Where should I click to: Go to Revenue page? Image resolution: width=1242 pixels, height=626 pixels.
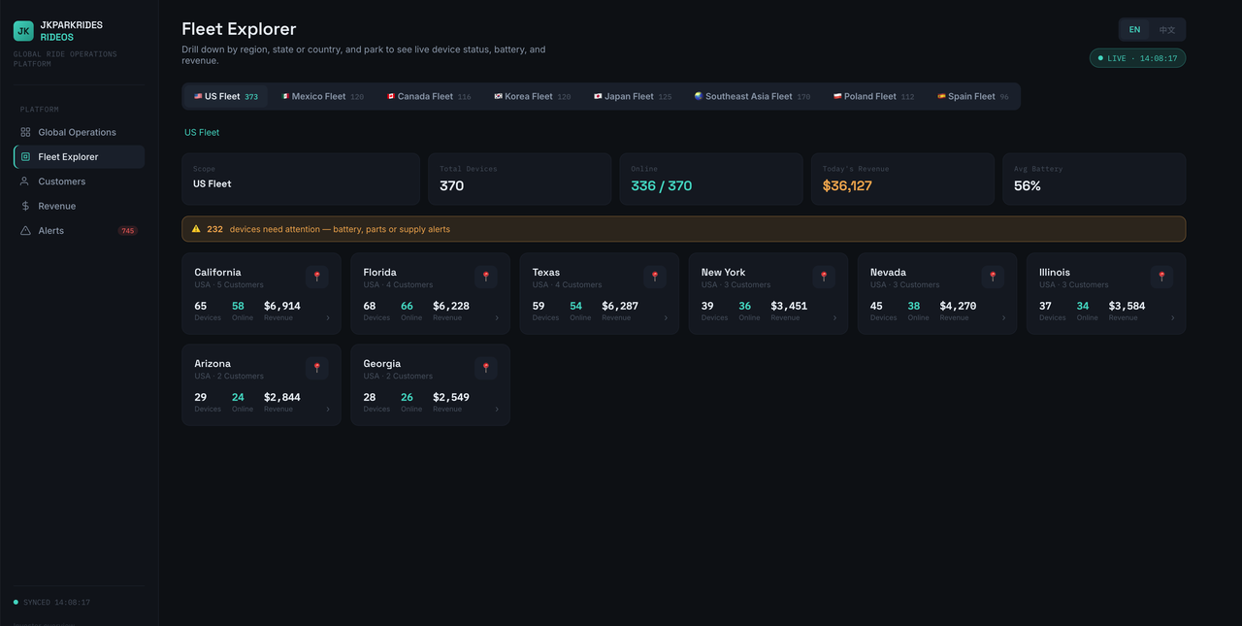tap(79, 206)
